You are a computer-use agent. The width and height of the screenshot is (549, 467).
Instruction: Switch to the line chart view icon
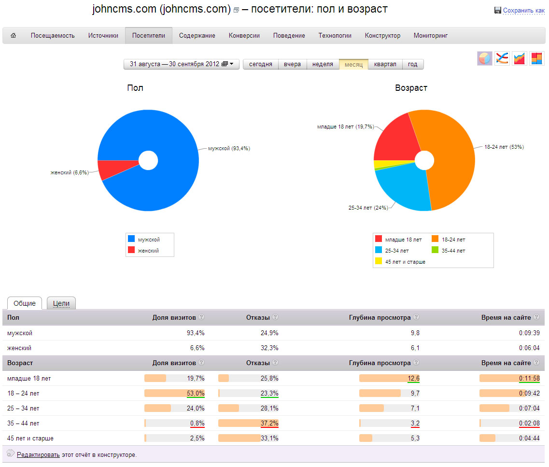click(x=502, y=59)
